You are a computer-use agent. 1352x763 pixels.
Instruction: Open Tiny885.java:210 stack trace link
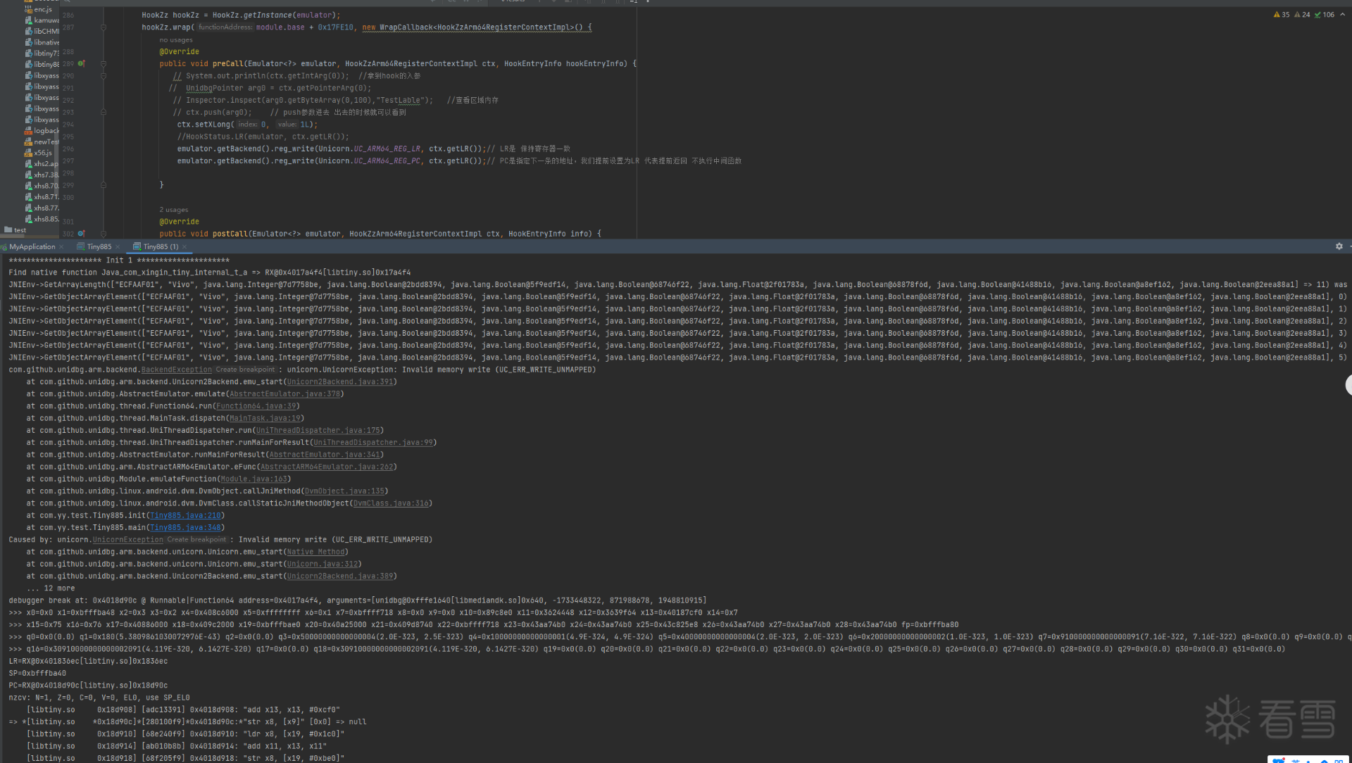pyautogui.click(x=185, y=515)
